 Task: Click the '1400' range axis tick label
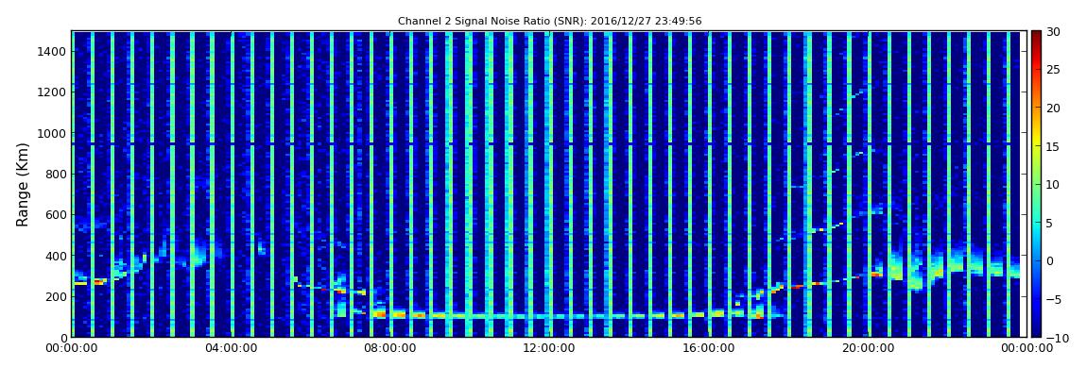coord(53,51)
